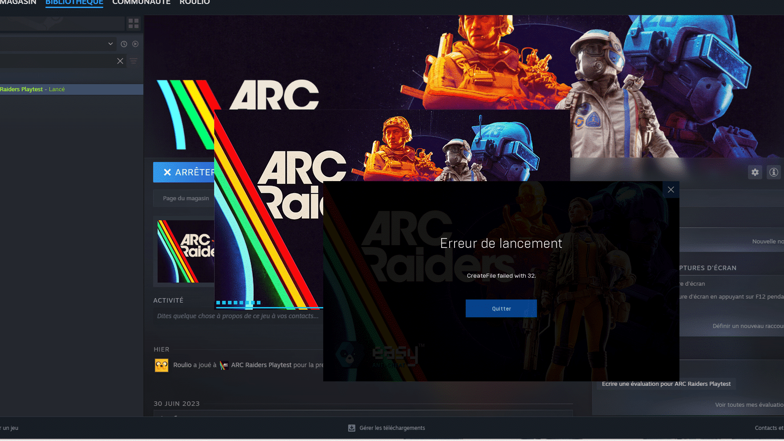Image resolution: width=784 pixels, height=441 pixels.
Task: Go to the MAGASIN tab
Action: (x=18, y=3)
